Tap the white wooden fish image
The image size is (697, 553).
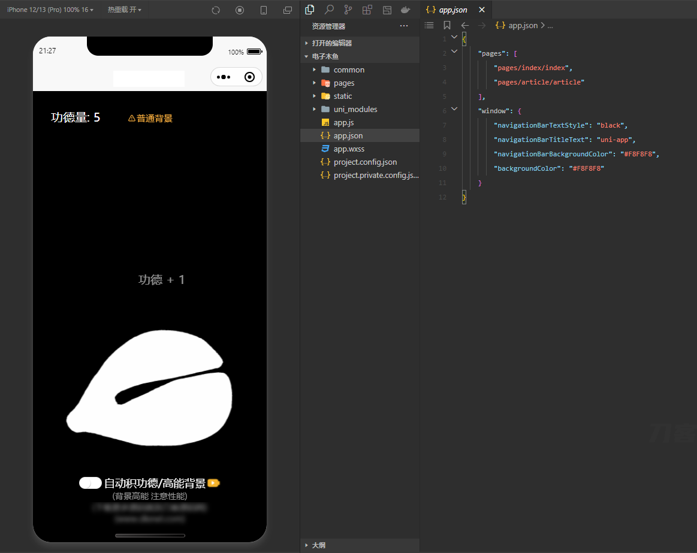pyautogui.click(x=149, y=388)
